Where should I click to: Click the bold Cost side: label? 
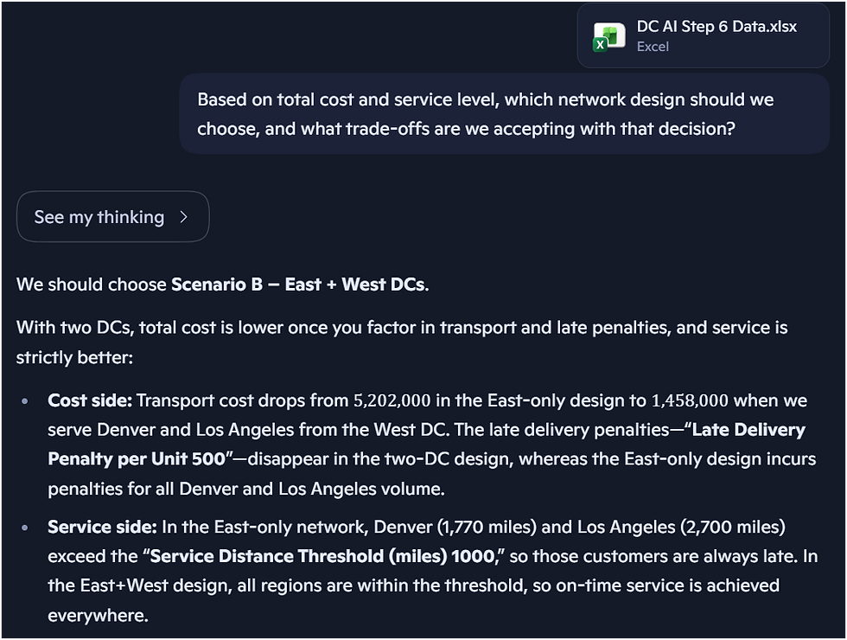click(89, 400)
